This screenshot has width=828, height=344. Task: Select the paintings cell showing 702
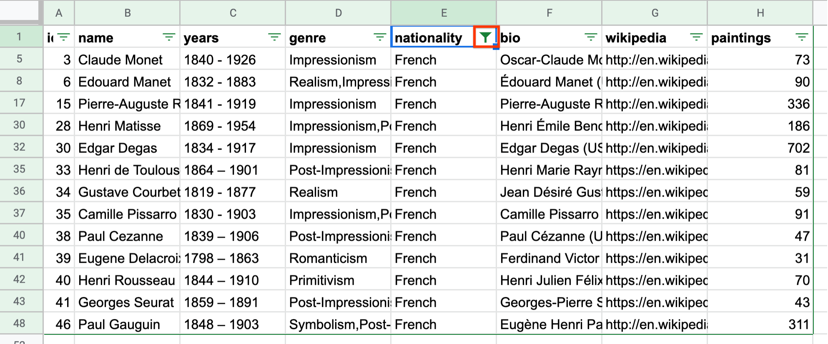[x=760, y=148]
